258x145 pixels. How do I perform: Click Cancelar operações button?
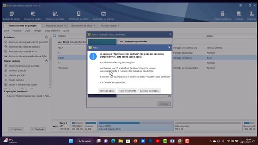150,91
